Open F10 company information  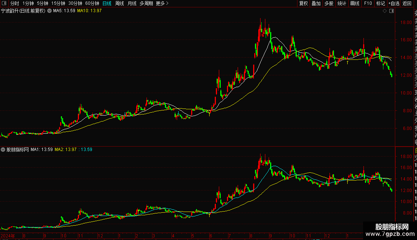(368, 3)
